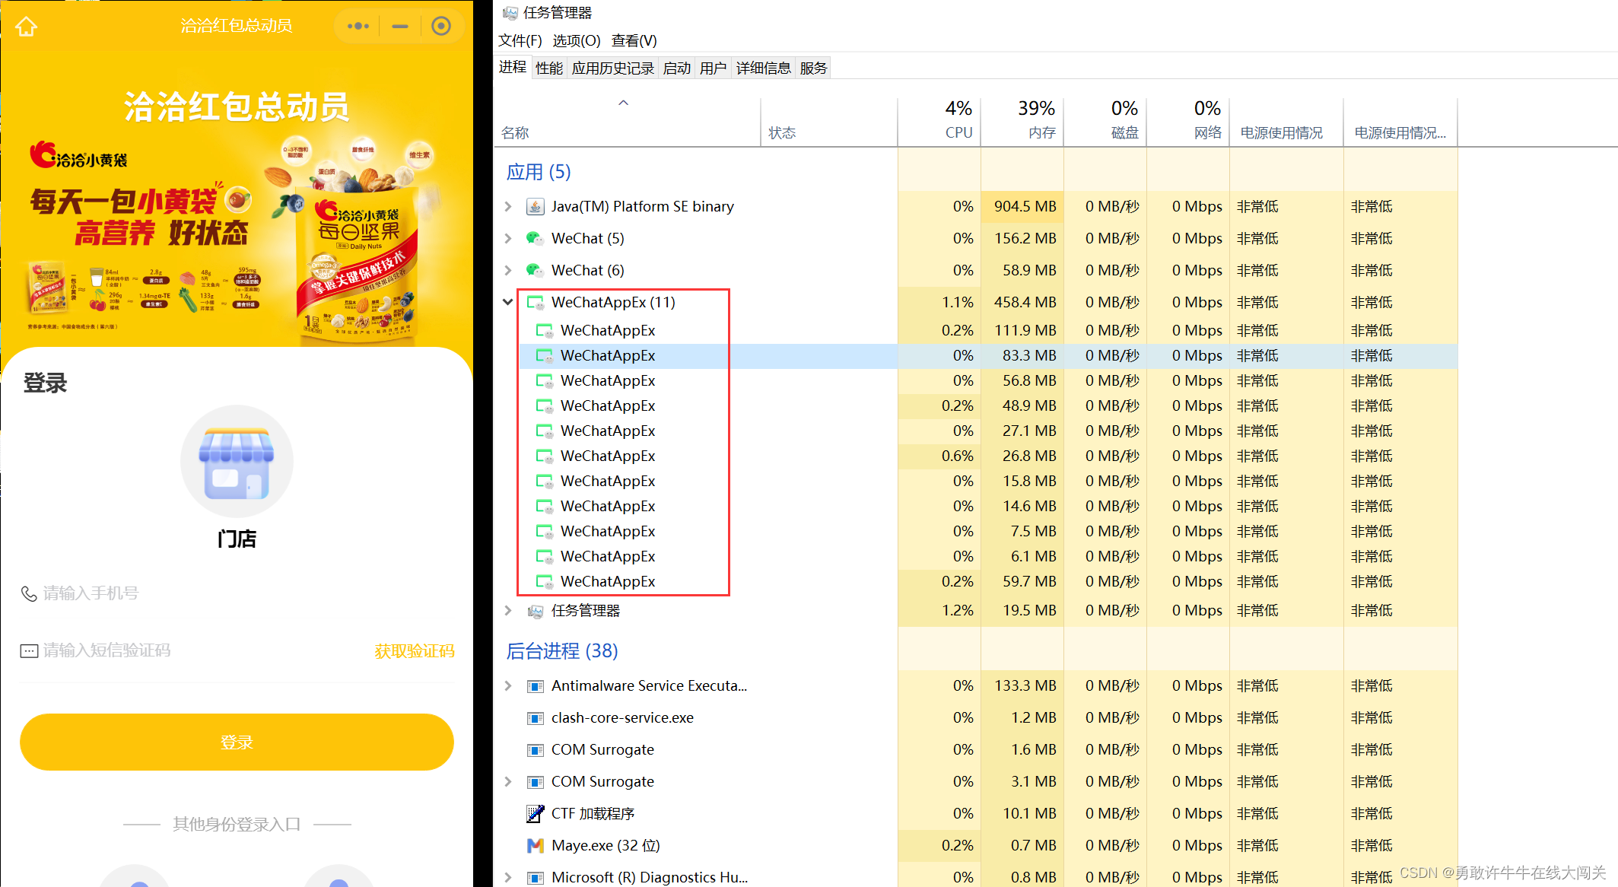Click the Java(TM) Platform SE binary icon
Image resolution: width=1618 pixels, height=887 pixels.
pyautogui.click(x=536, y=207)
